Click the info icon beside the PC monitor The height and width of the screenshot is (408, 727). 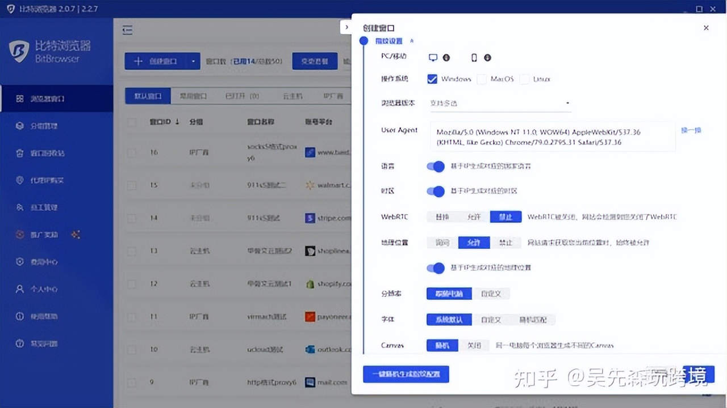coord(446,58)
